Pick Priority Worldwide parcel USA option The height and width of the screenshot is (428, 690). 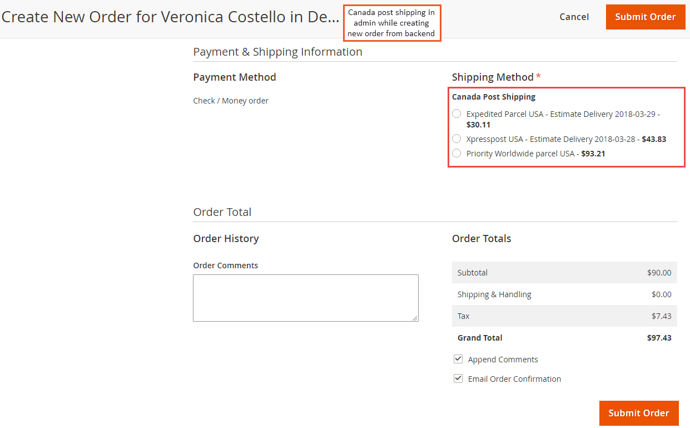(456, 153)
